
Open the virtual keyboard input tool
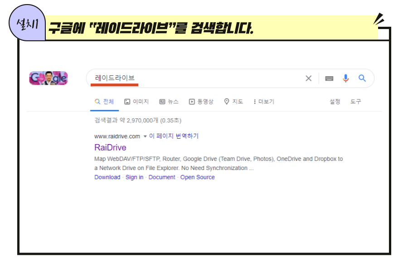[x=329, y=78]
